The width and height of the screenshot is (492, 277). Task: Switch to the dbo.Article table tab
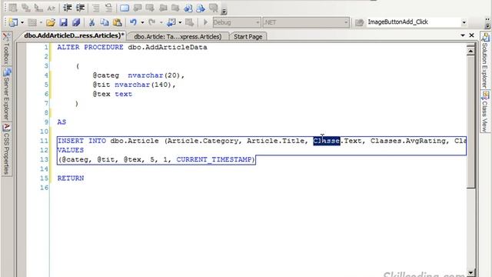pos(178,36)
